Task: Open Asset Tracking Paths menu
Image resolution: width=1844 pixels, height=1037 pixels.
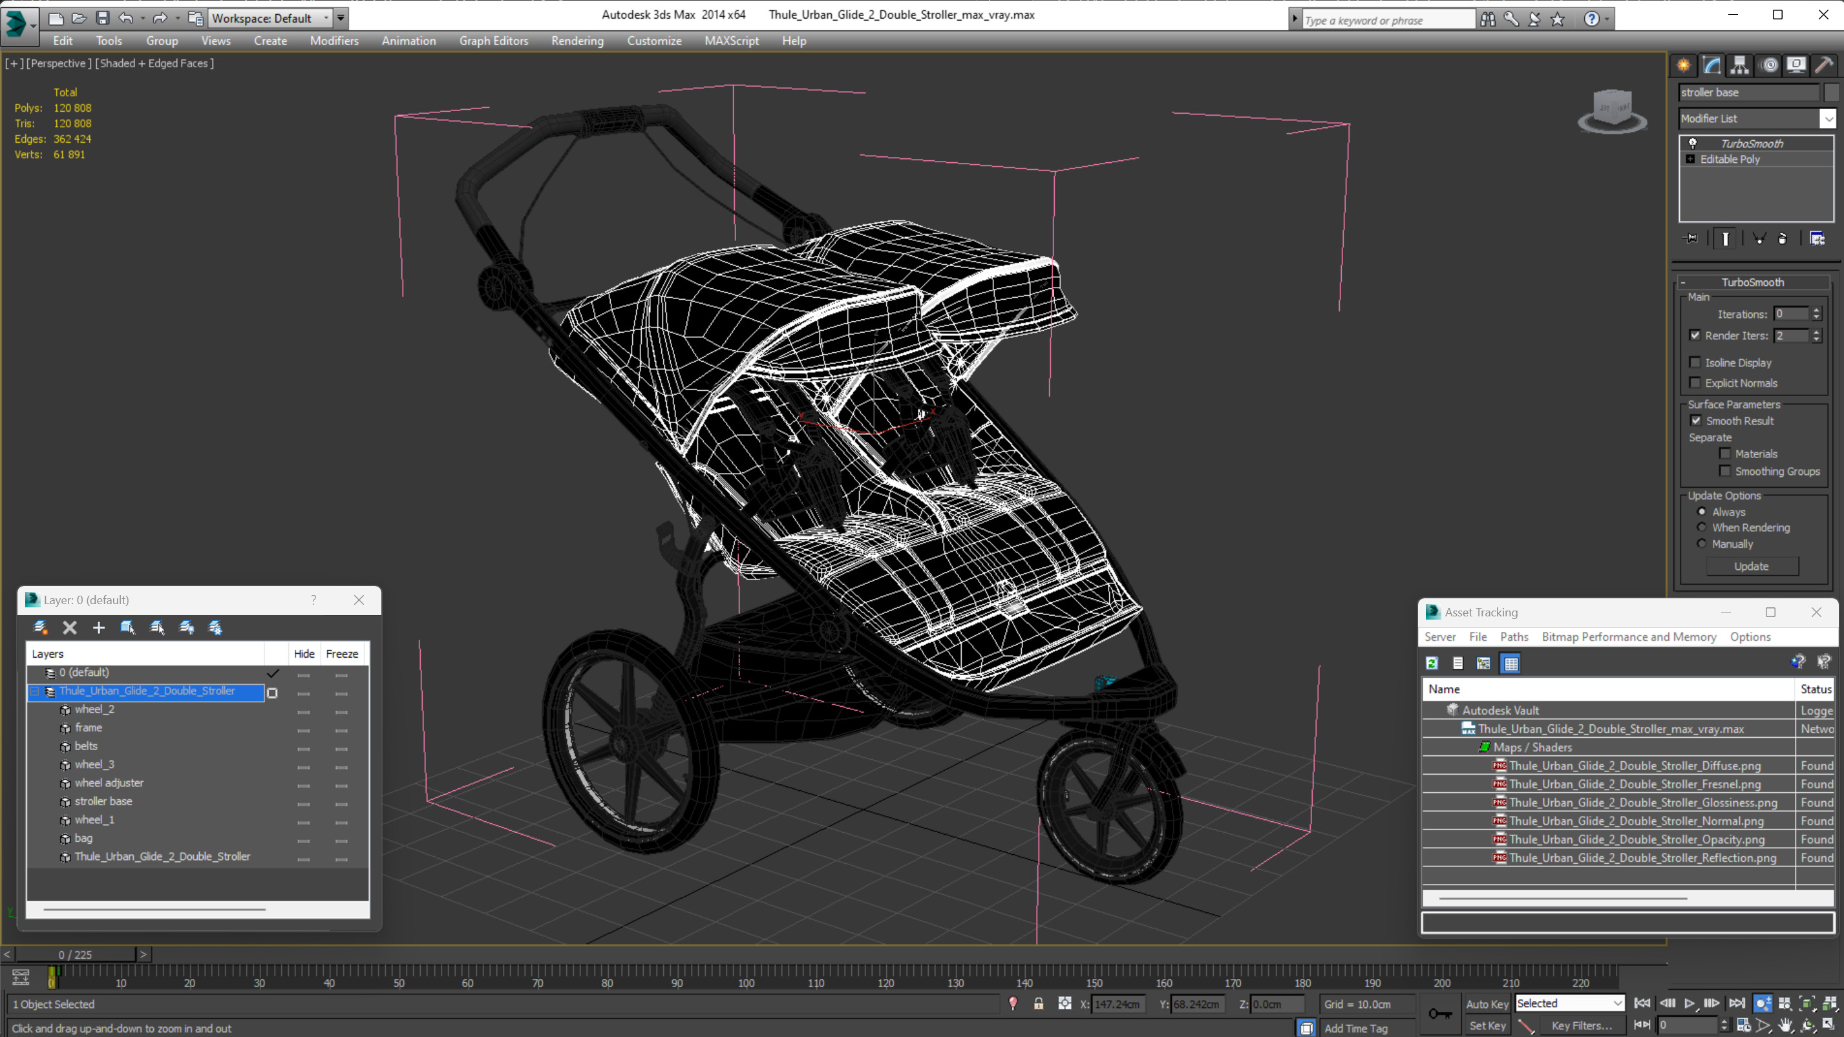Action: tap(1514, 636)
